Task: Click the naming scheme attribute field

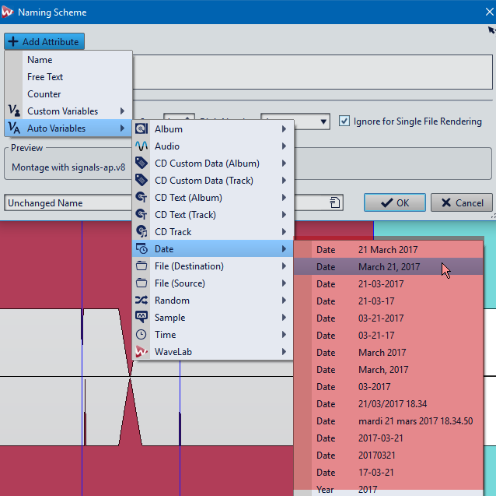Action: tap(313, 72)
